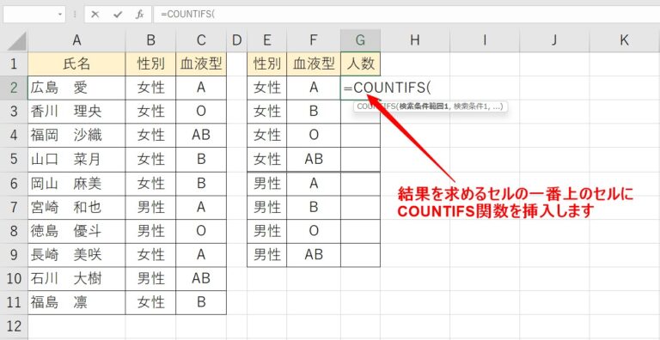Click blood type AB in 石川 大樹 row
The width and height of the screenshot is (660, 340).
tap(201, 278)
